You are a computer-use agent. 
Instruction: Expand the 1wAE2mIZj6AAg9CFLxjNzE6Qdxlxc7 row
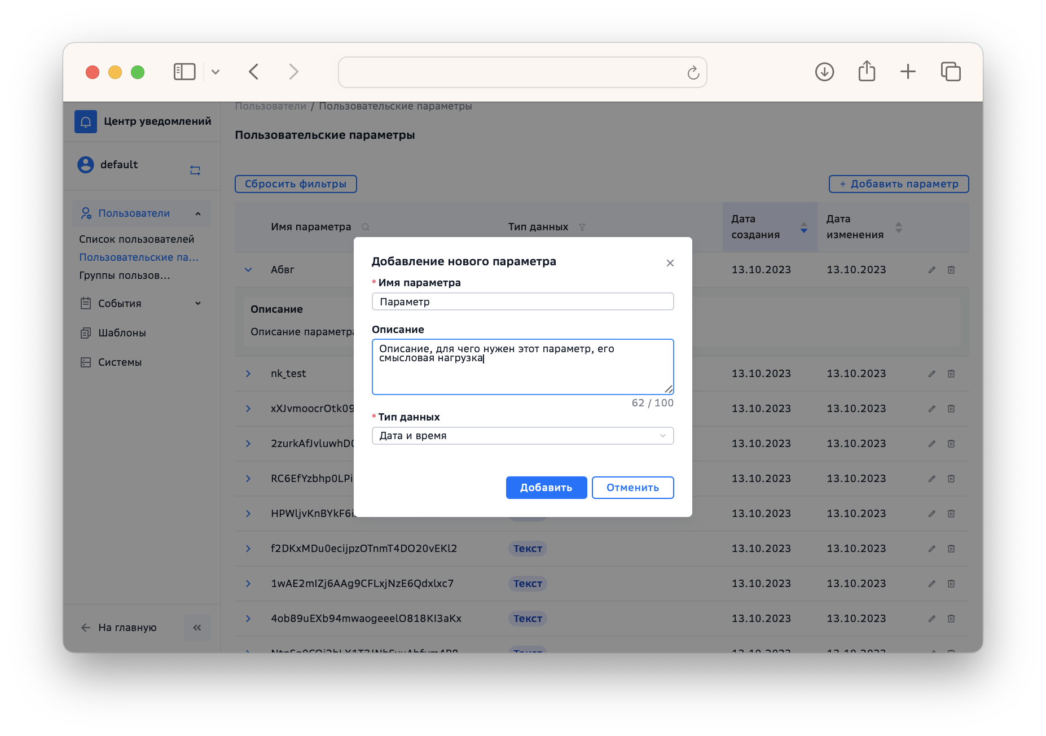point(248,584)
